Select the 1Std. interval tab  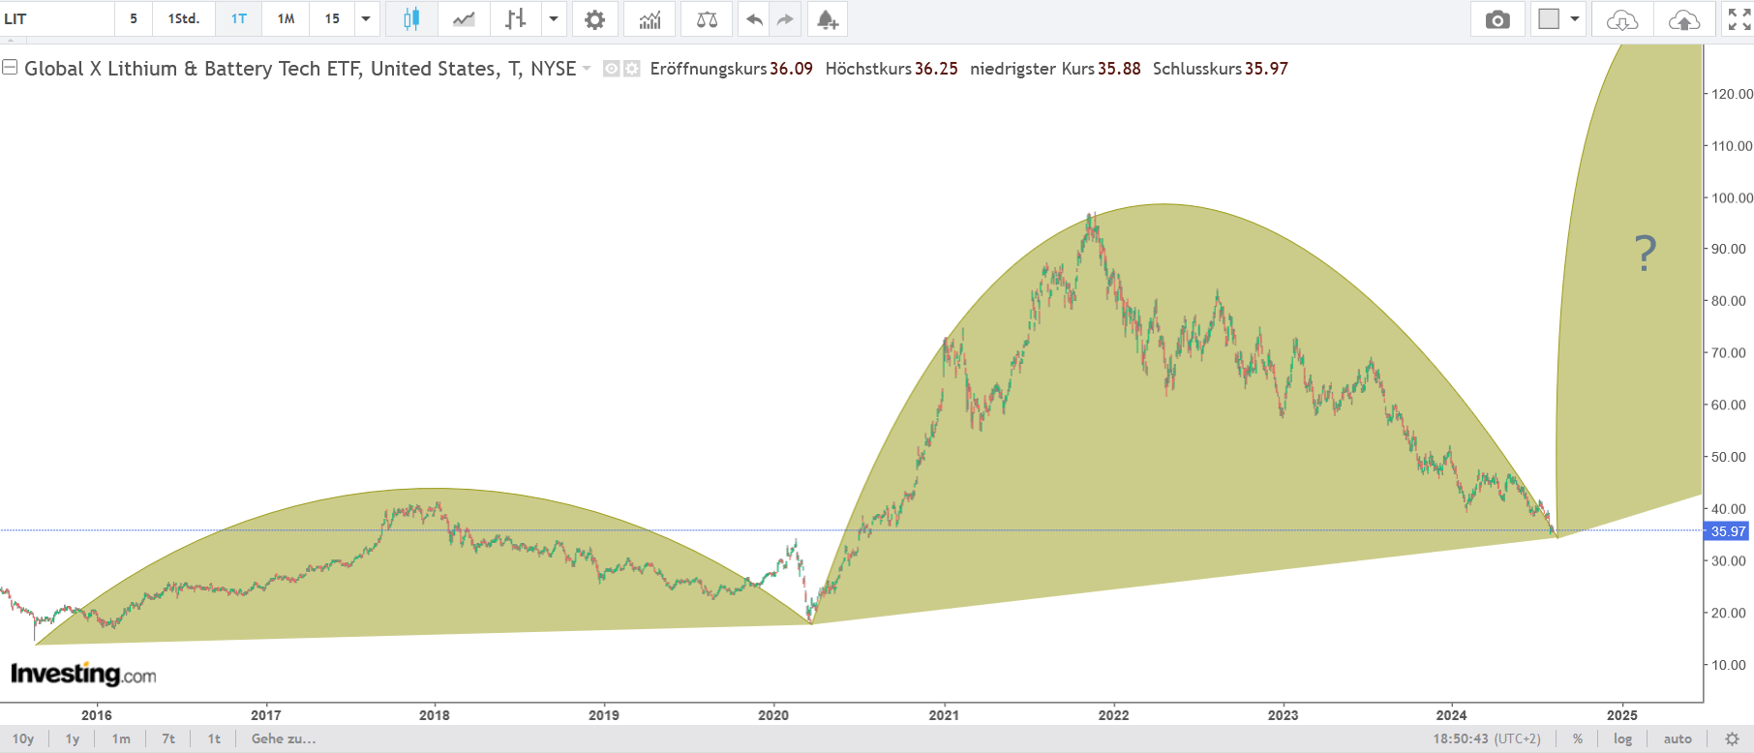point(184,19)
